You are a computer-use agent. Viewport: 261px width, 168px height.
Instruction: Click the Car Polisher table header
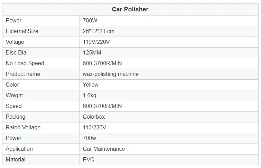coord(130,9)
